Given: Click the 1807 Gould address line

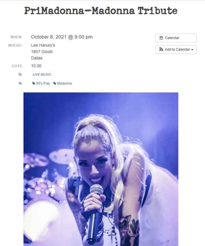Looking at the screenshot, I should (x=42, y=51).
